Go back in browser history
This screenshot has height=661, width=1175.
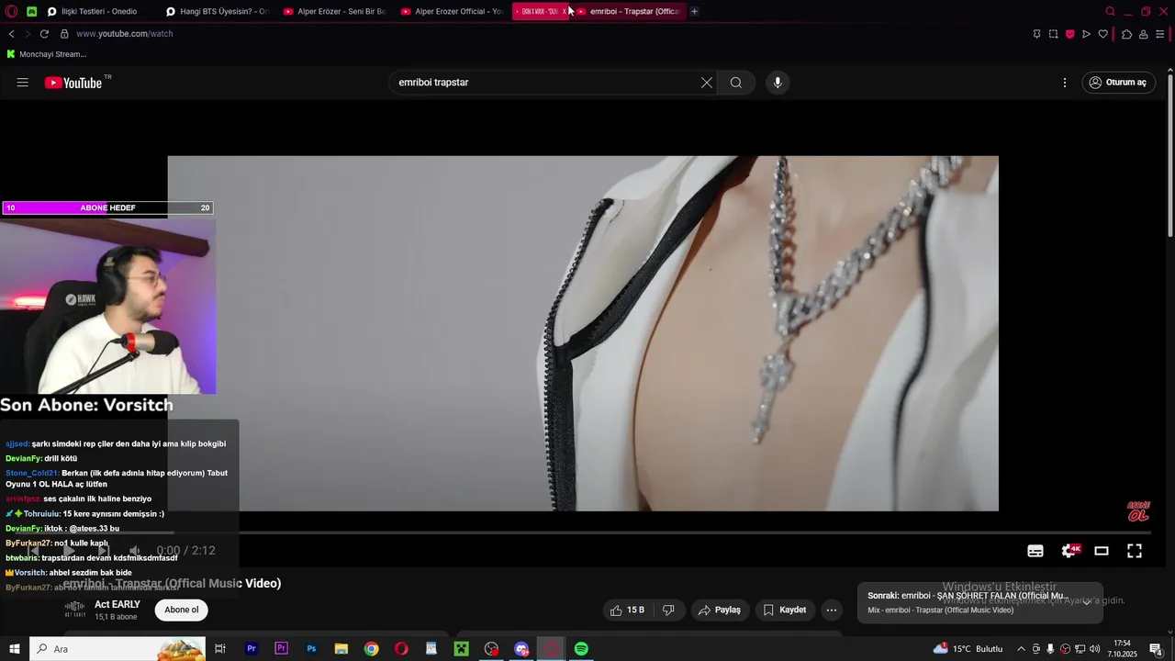[x=11, y=34]
